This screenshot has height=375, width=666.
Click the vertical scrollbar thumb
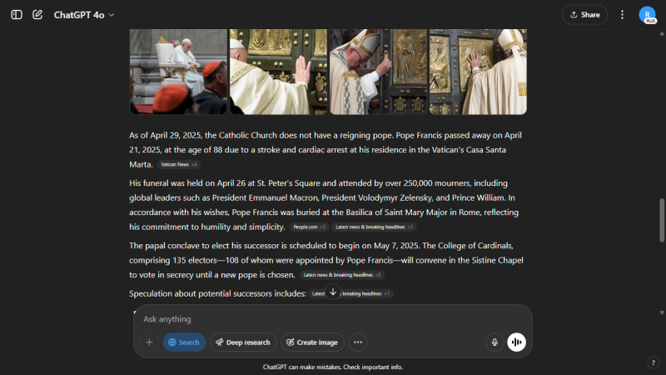[662, 220]
